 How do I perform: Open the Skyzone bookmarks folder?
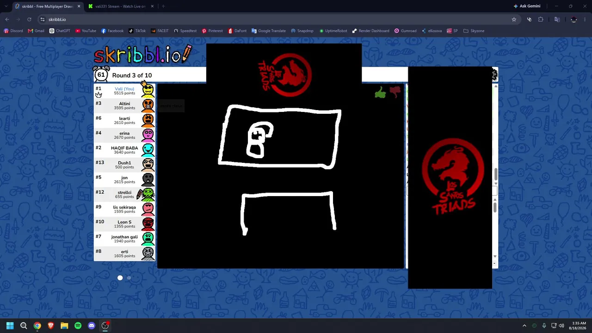pyautogui.click(x=474, y=31)
